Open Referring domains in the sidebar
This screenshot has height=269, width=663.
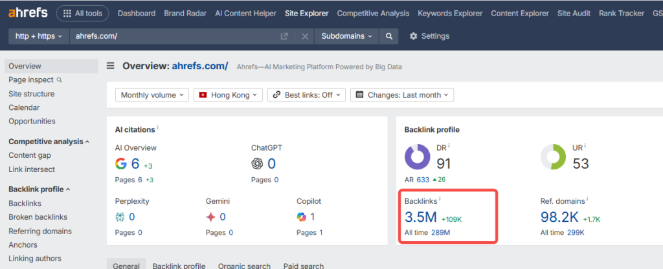pyautogui.click(x=39, y=231)
